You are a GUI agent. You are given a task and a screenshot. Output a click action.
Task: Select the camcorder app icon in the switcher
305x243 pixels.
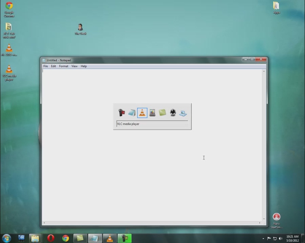[x=121, y=113]
